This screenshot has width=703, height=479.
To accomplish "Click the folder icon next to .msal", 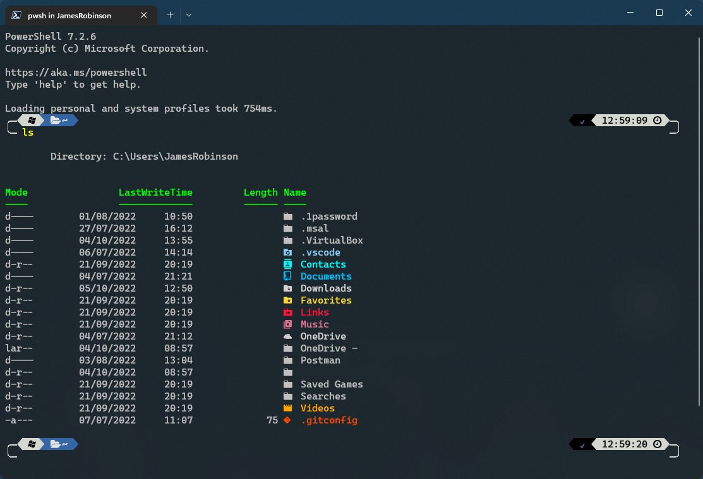I will (288, 228).
